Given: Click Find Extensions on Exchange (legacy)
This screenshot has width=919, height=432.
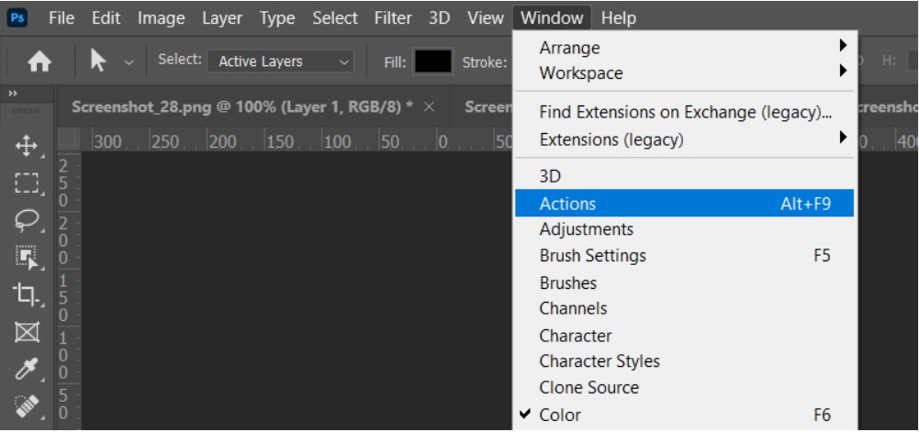Looking at the screenshot, I should [685, 112].
